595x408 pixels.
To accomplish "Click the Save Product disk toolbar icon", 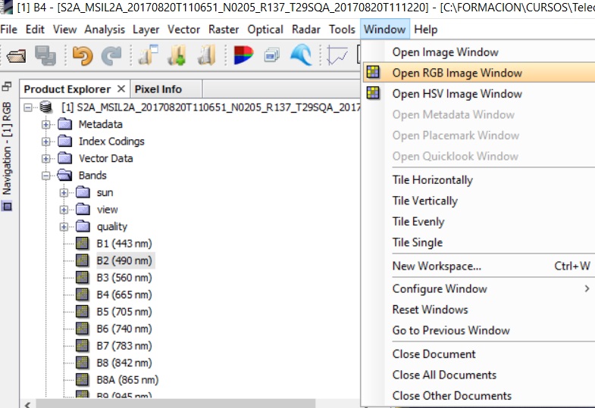I will (x=45, y=56).
